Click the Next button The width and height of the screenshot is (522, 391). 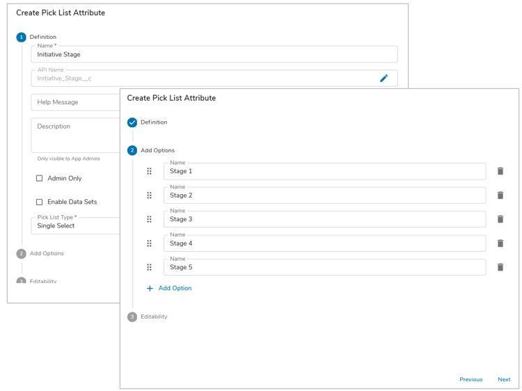tap(504, 380)
